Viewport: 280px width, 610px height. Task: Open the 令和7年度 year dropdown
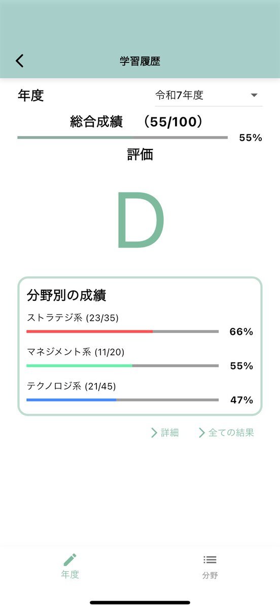(208, 95)
